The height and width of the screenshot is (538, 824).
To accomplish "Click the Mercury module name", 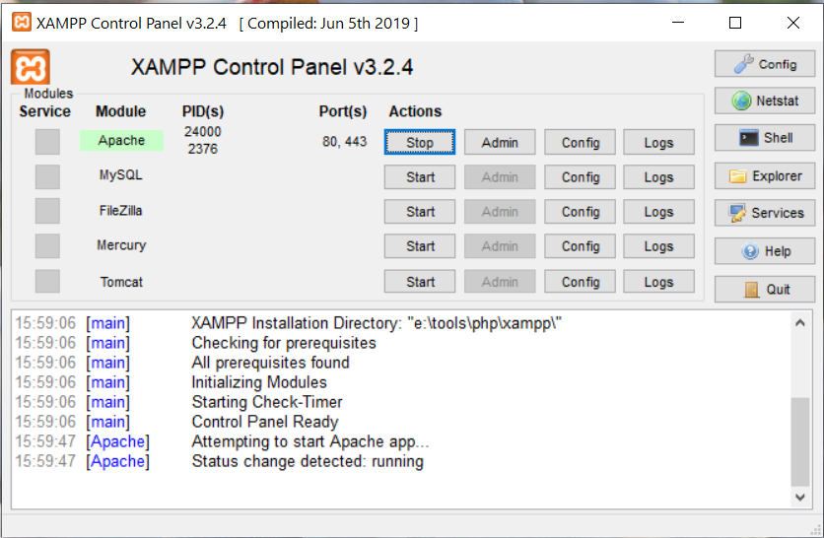I will point(121,245).
